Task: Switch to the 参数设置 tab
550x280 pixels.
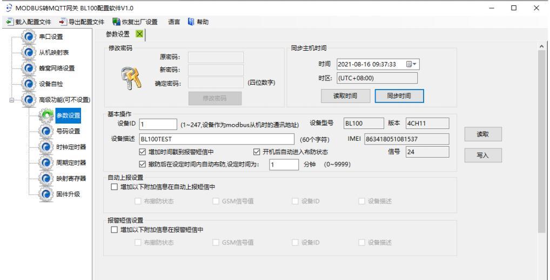Action: click(117, 34)
